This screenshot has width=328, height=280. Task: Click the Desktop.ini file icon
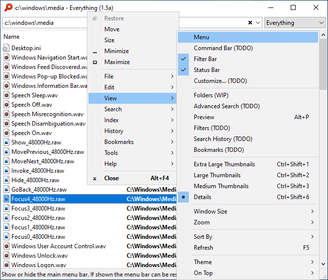(6, 48)
